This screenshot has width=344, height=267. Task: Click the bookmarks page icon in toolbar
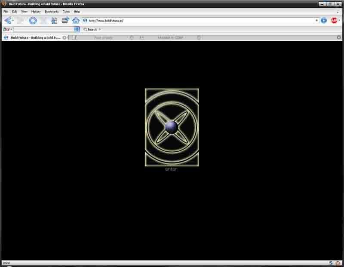(54, 20)
